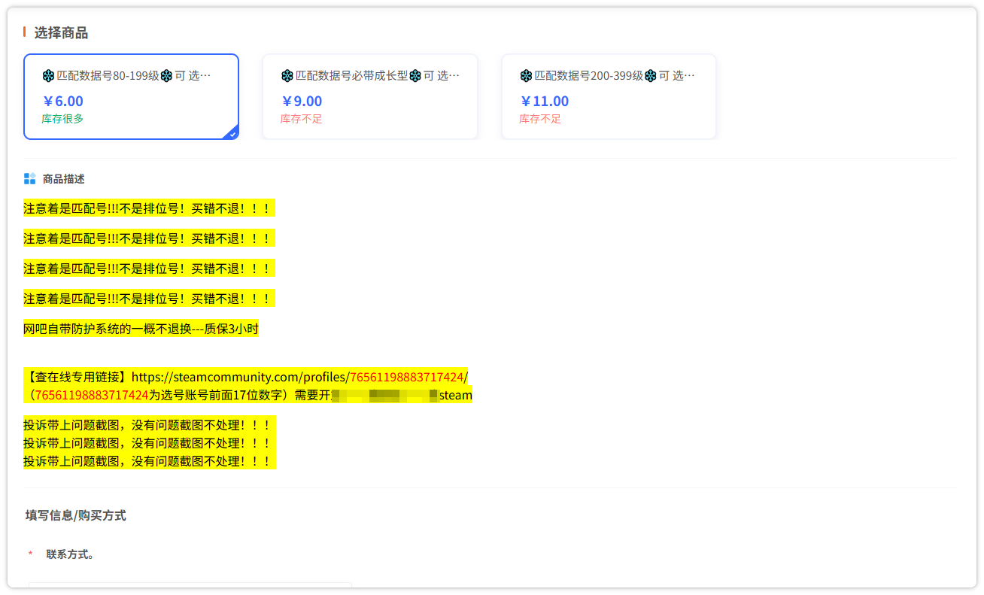Click the blue checkmark badge on selected card
Screen dimensions: 984x595
coord(232,133)
